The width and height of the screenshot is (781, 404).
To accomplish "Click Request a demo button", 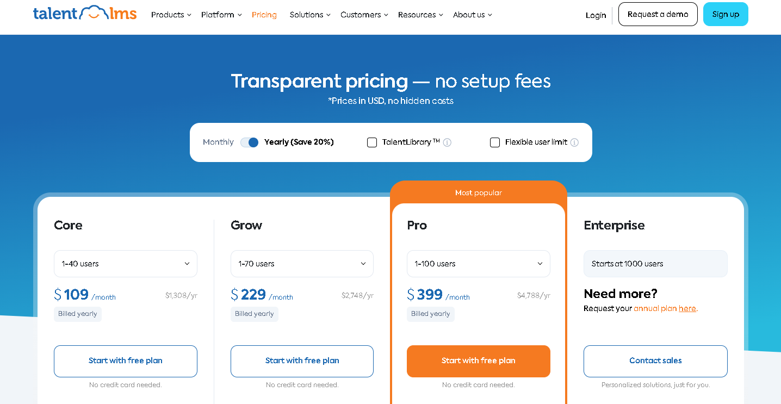I will tap(658, 14).
